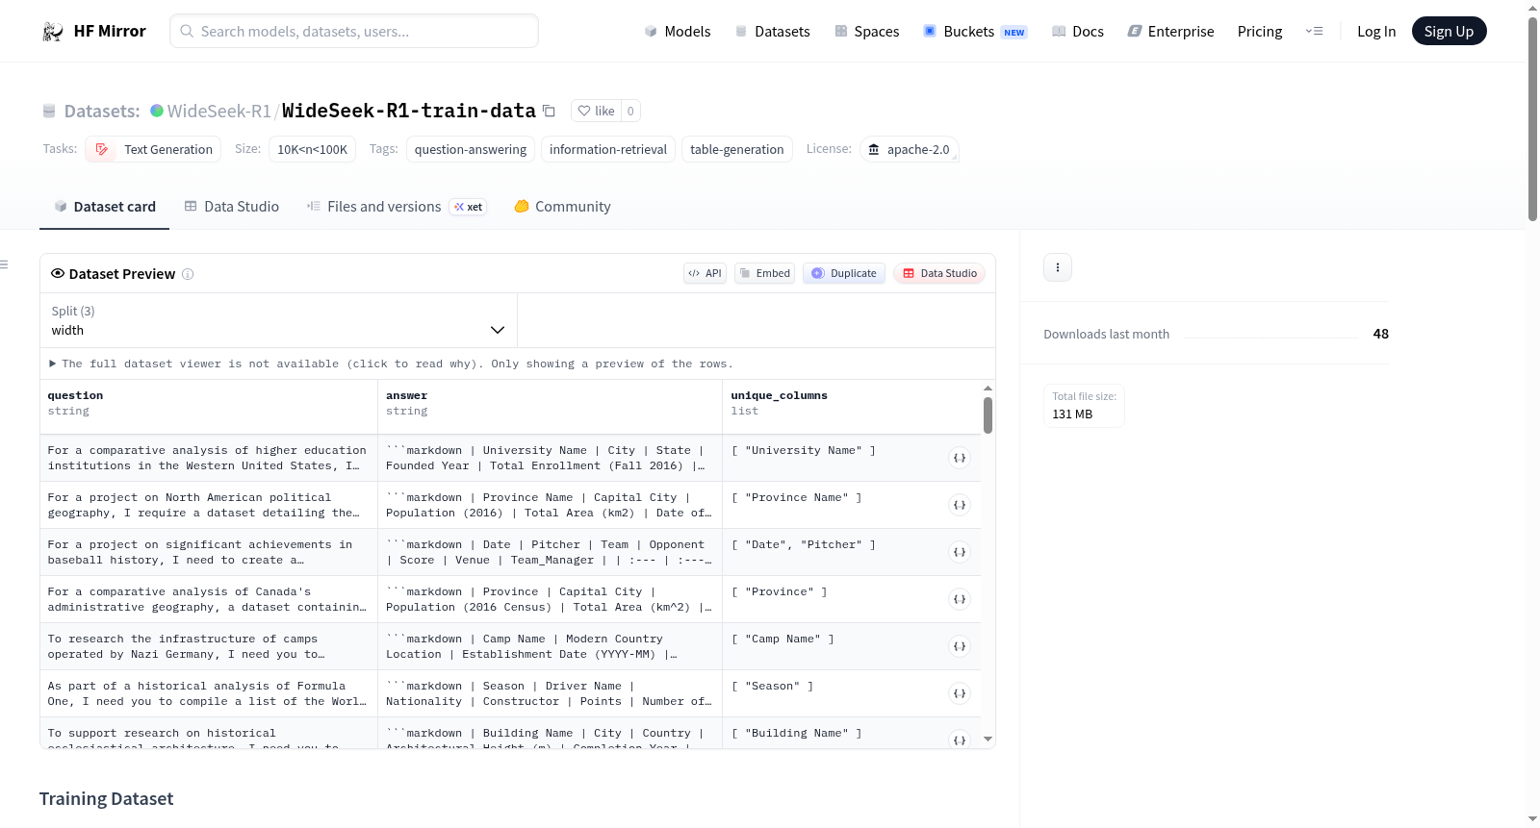
Task: Click the Embed button
Action: coord(765,273)
